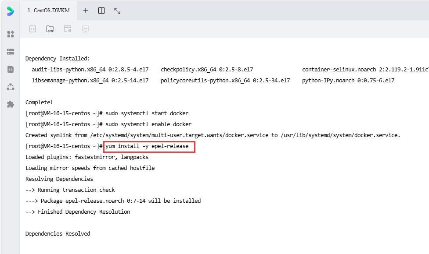Click 'container-selinux.noarch' package entry
Image resolution: width=429 pixels, height=254 pixels.
click(365, 70)
